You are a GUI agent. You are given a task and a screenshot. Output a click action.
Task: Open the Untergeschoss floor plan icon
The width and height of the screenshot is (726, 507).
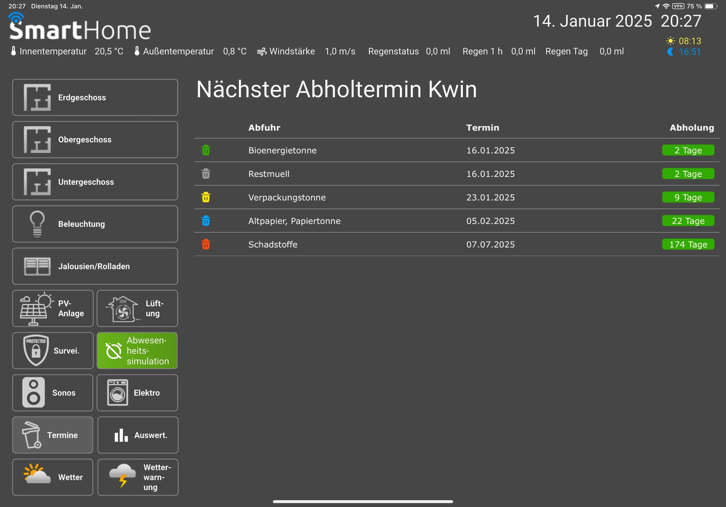click(x=37, y=182)
